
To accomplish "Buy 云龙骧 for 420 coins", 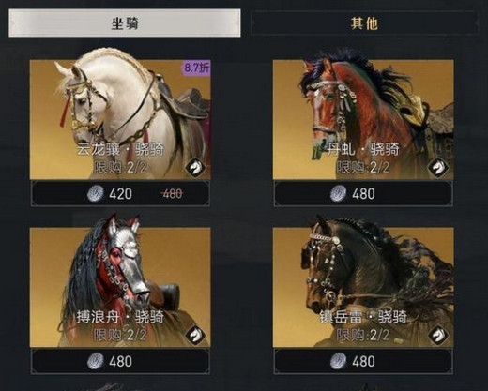I will point(120,194).
